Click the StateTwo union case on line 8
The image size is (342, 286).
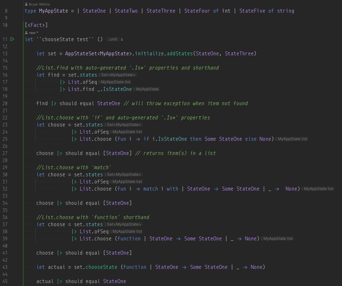point(126,11)
